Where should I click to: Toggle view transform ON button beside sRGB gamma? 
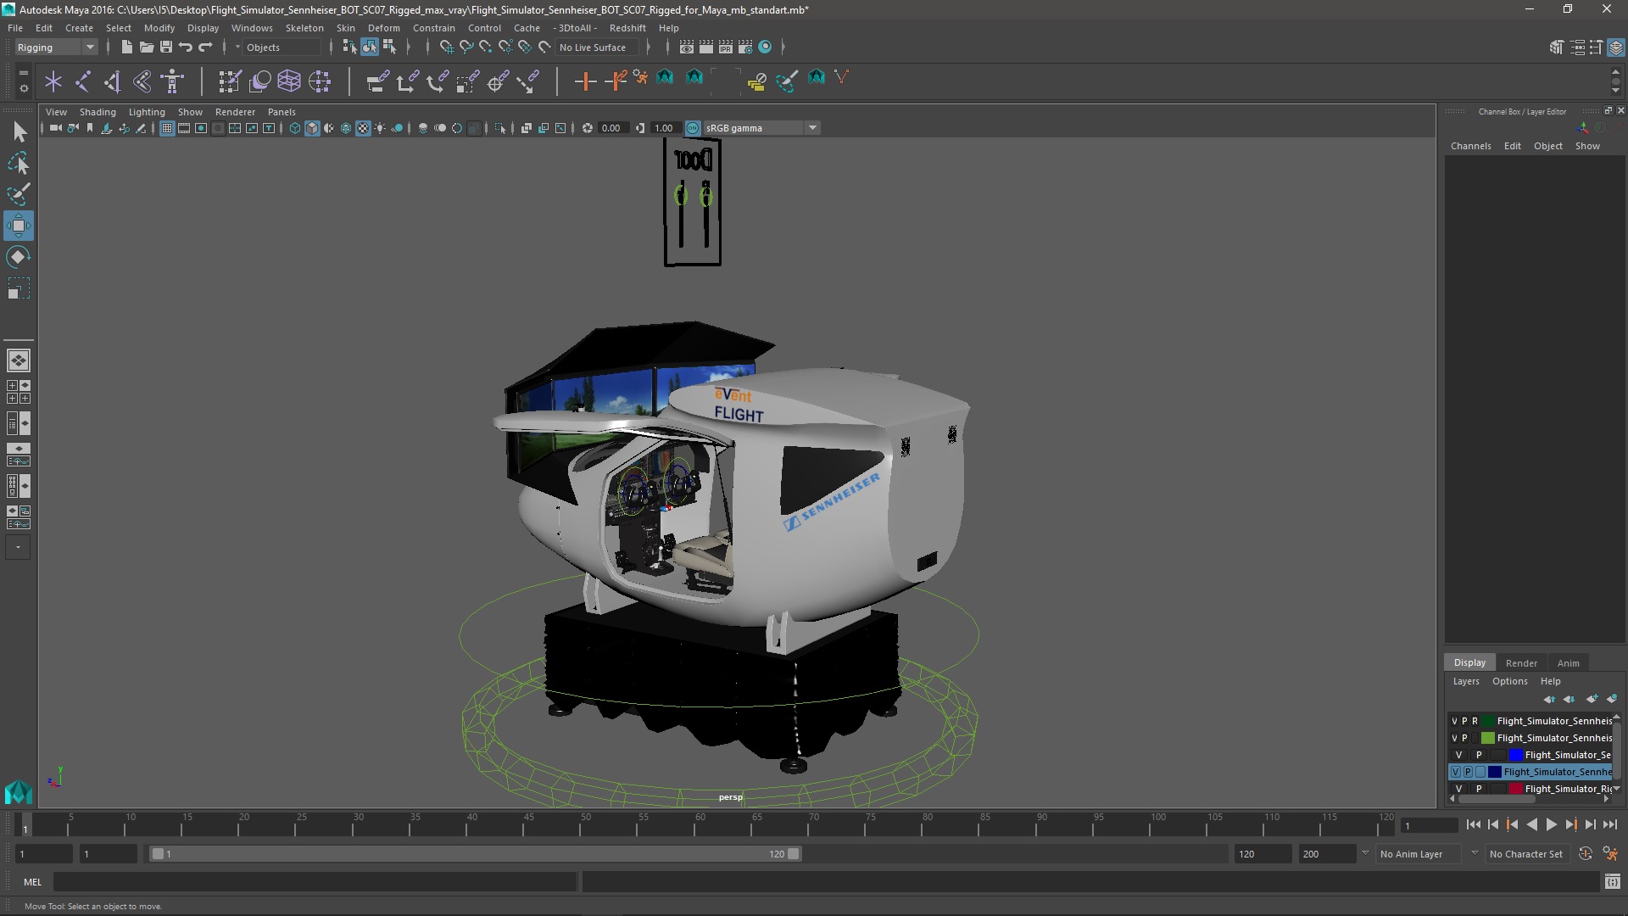[x=693, y=128]
